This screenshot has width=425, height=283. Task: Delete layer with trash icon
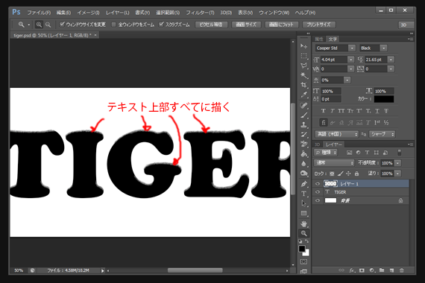click(x=402, y=270)
